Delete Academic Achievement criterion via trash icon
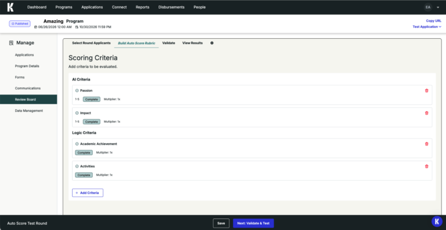This screenshot has width=446, height=230. [x=426, y=144]
